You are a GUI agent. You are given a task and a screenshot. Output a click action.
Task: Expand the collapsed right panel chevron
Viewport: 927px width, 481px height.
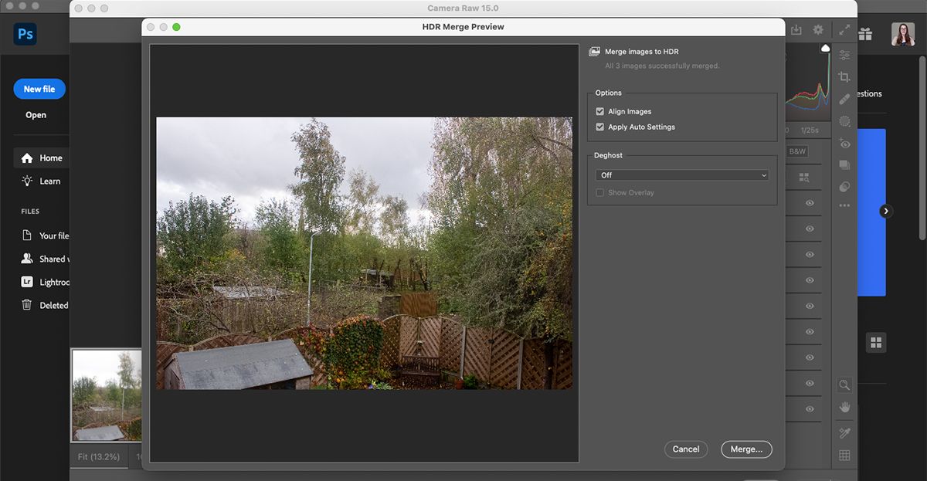[x=885, y=210]
